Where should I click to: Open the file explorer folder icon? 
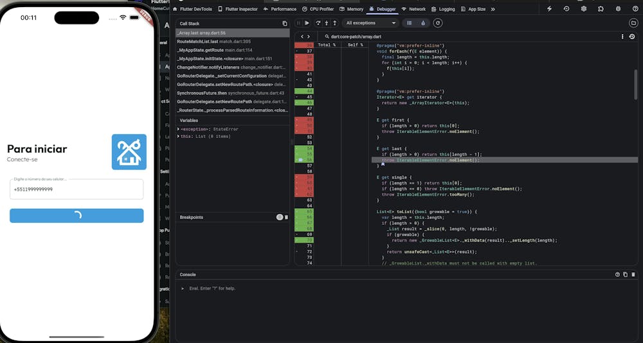click(633, 23)
